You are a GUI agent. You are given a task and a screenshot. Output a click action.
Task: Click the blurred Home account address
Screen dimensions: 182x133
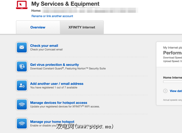pyautogui.click(x=90, y=11)
